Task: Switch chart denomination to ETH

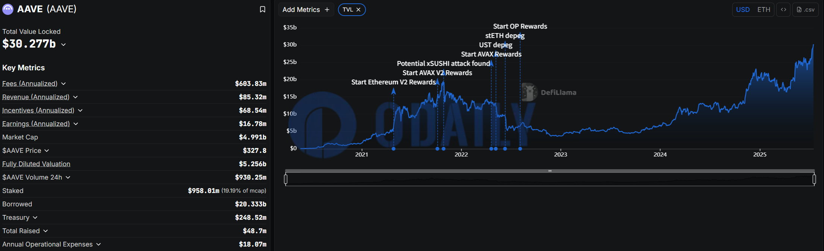Action: [x=764, y=10]
